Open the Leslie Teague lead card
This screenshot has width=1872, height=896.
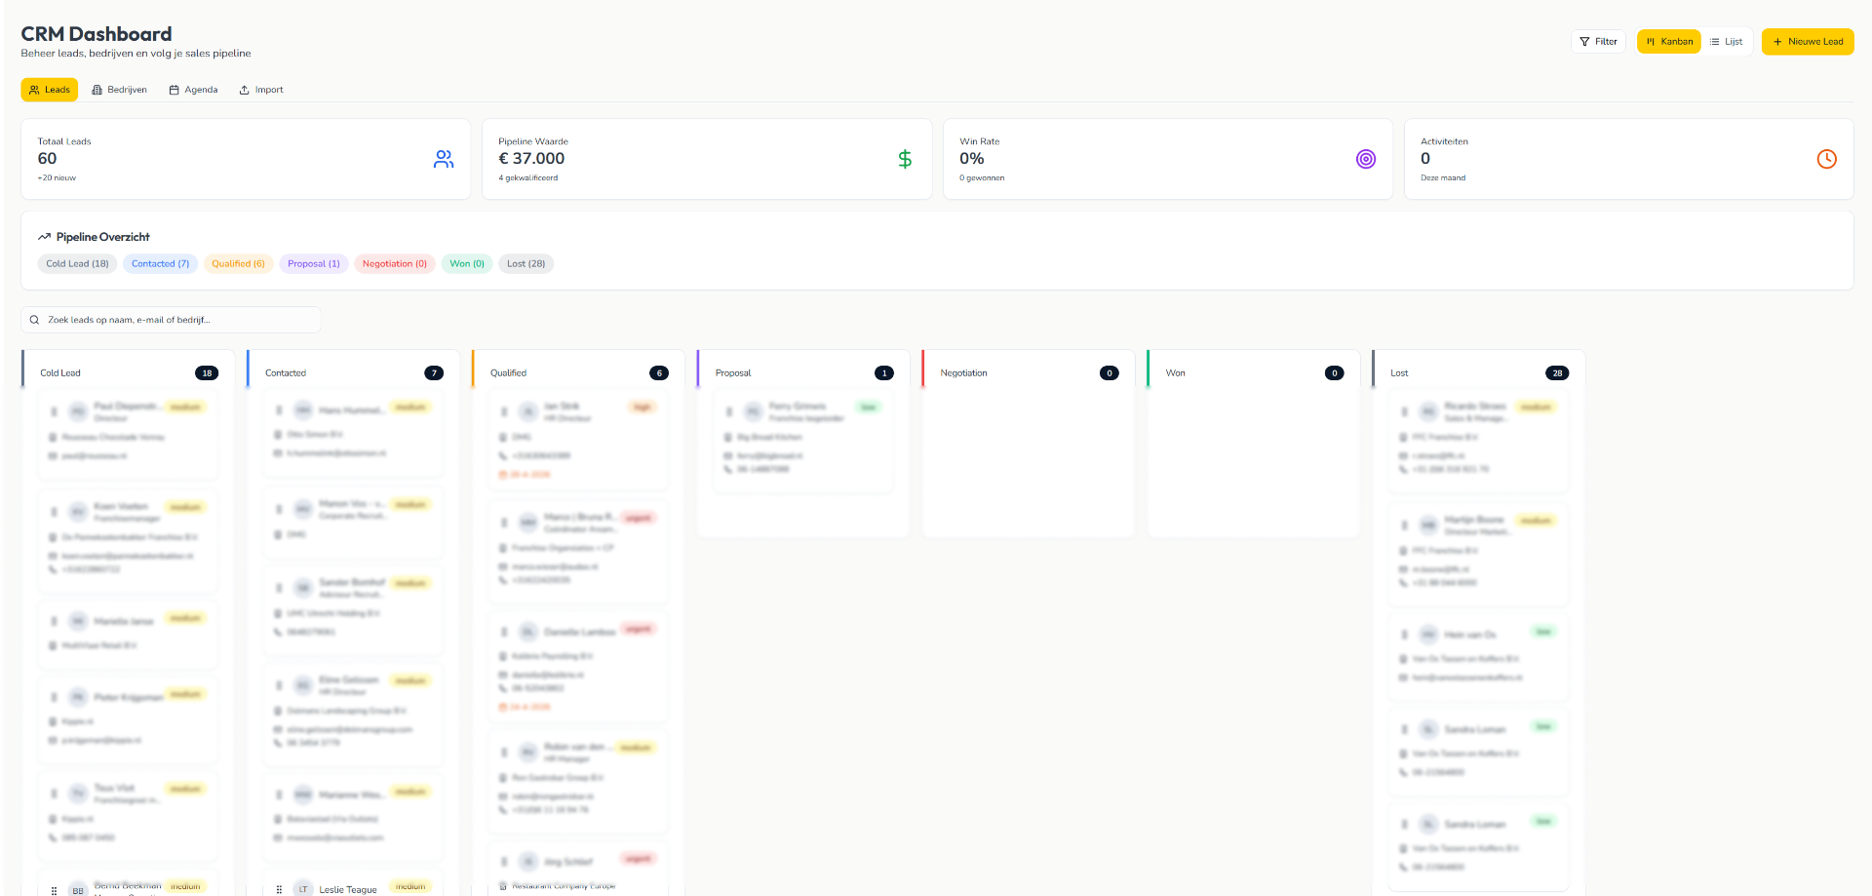click(x=353, y=883)
